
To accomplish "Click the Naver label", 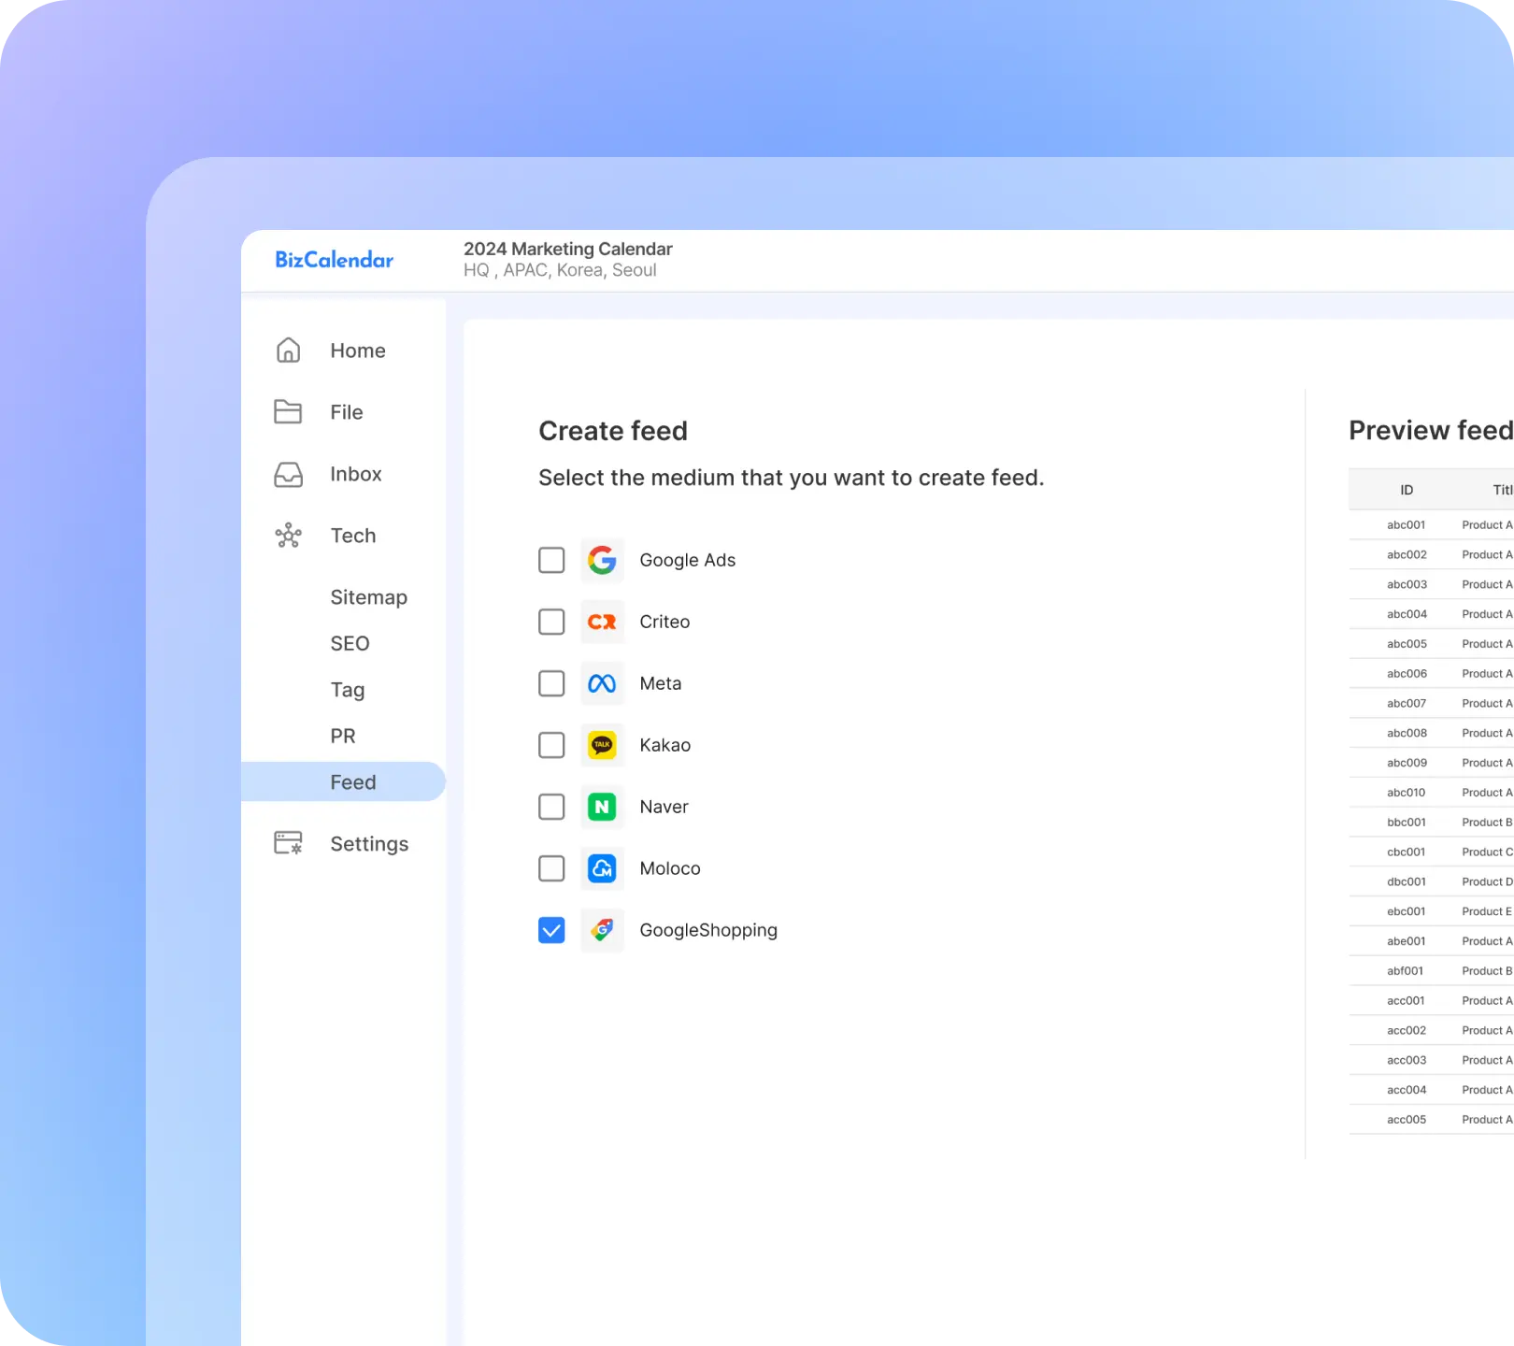I will (x=664, y=807).
